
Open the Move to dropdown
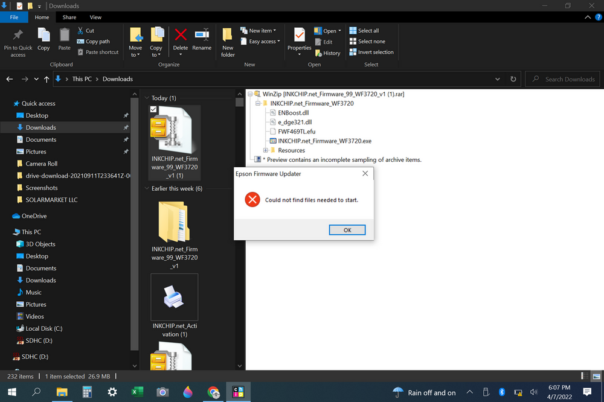[135, 41]
